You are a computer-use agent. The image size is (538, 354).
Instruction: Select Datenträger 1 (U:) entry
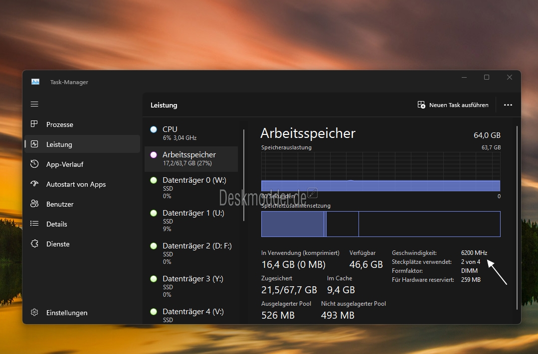(x=191, y=221)
